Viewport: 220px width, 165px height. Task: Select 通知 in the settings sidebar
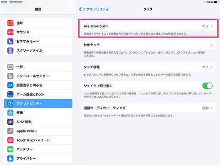(x=38, y=23)
